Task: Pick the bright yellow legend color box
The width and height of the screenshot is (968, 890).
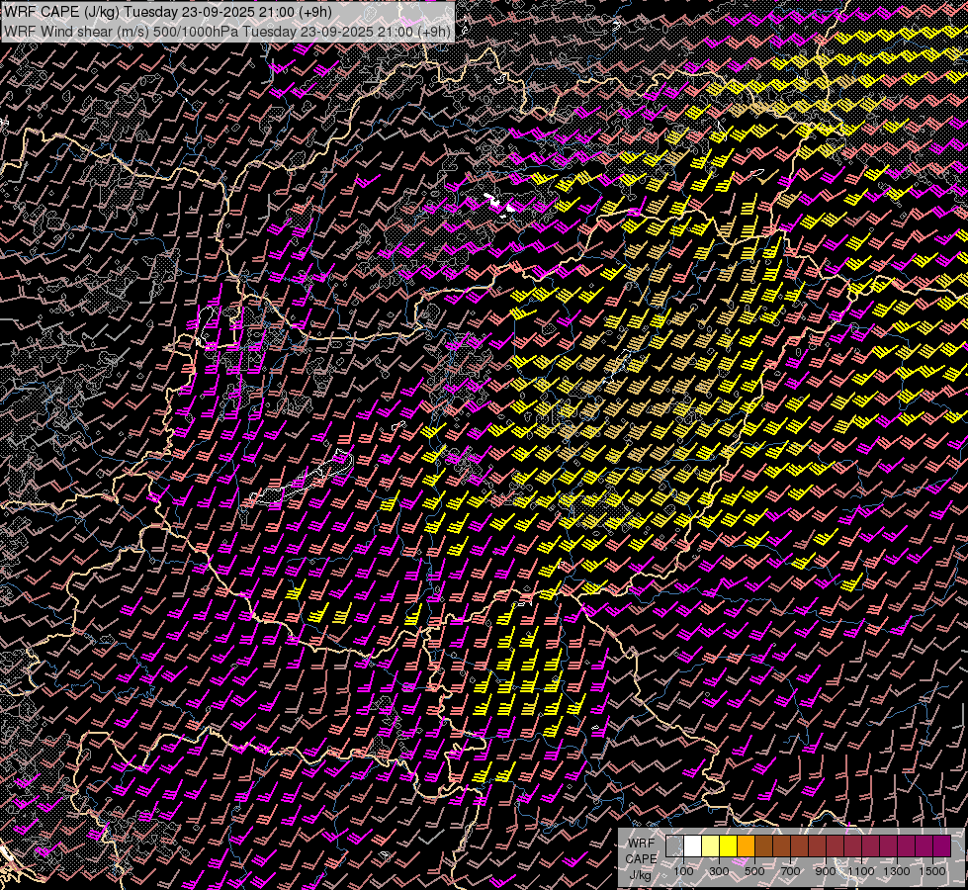Action: (x=729, y=846)
